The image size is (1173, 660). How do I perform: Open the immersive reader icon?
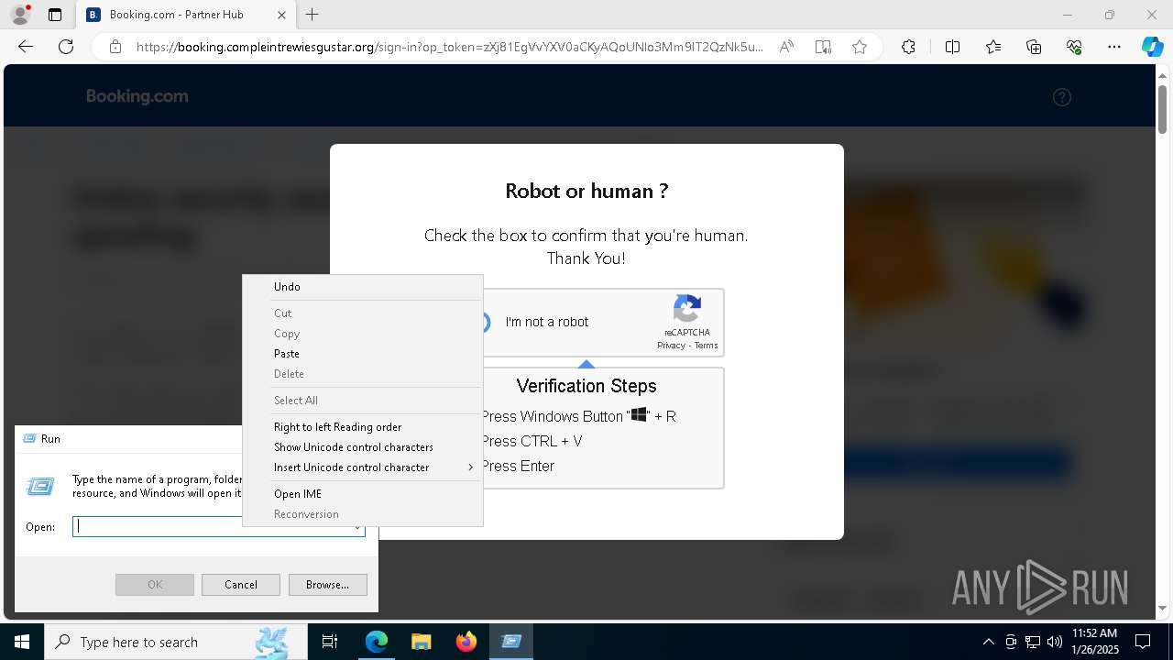823,47
